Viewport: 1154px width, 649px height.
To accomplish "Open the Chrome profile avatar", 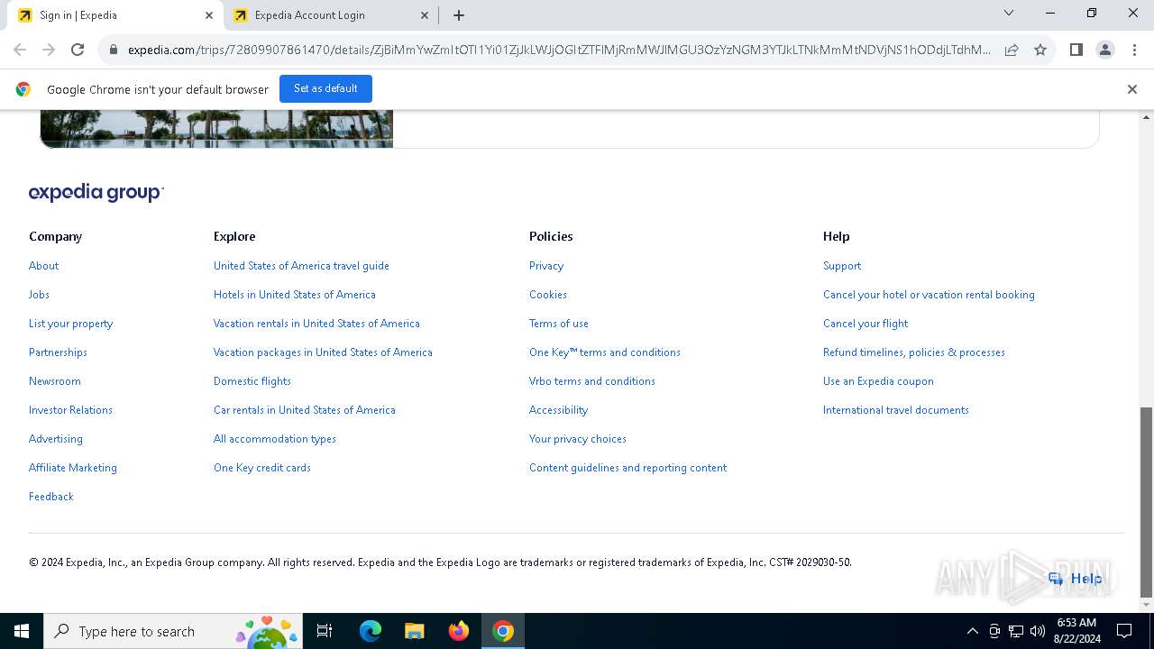I will click(1104, 50).
